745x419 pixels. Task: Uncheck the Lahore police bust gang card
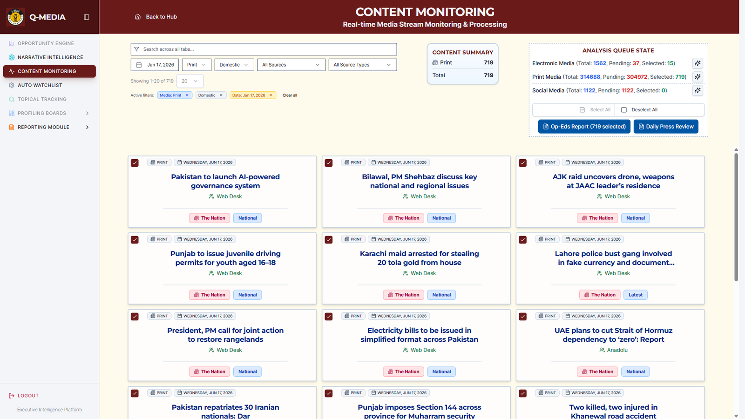coord(523,240)
